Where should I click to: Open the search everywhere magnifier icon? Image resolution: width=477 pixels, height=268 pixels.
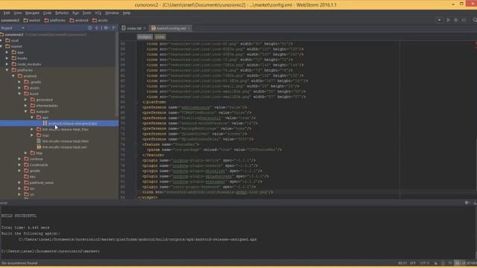(x=475, y=20)
